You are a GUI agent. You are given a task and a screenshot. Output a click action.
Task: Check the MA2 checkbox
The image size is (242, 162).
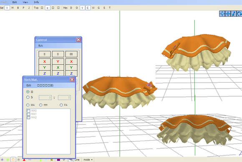[28, 117]
